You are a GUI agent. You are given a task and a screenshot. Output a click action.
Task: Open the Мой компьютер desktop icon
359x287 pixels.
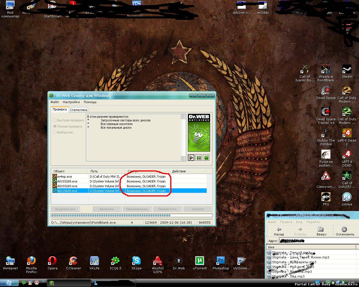point(10,9)
